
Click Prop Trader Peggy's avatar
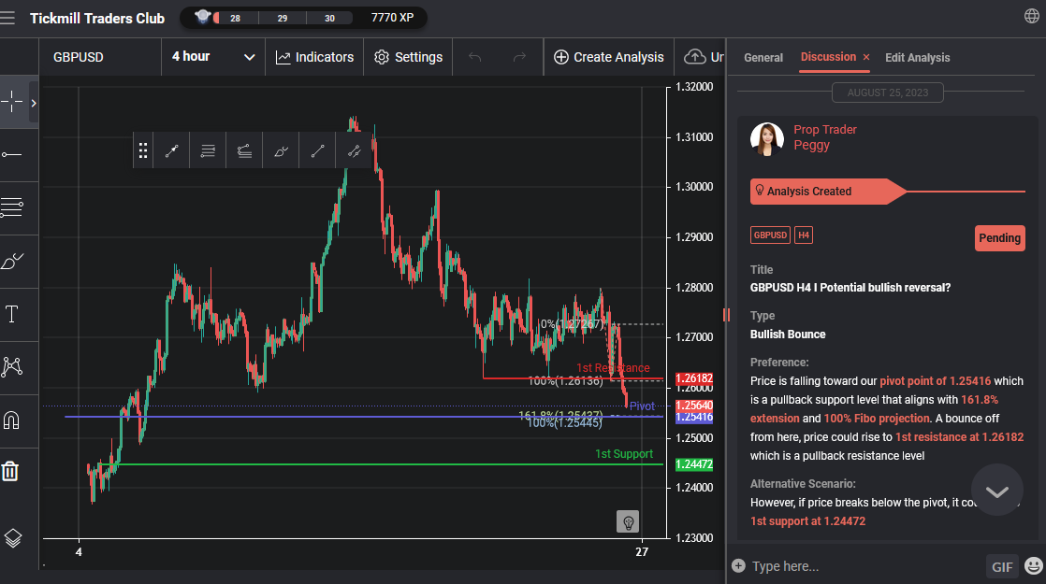click(x=766, y=139)
